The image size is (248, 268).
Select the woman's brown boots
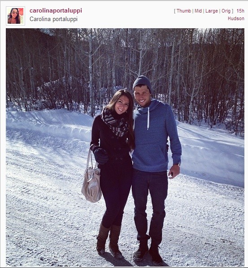tap(109, 241)
